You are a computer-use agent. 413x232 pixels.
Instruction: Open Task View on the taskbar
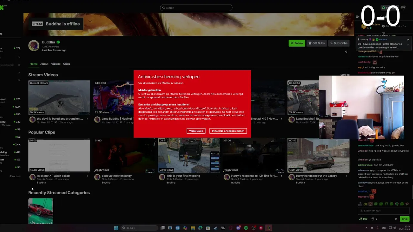click(x=163, y=228)
